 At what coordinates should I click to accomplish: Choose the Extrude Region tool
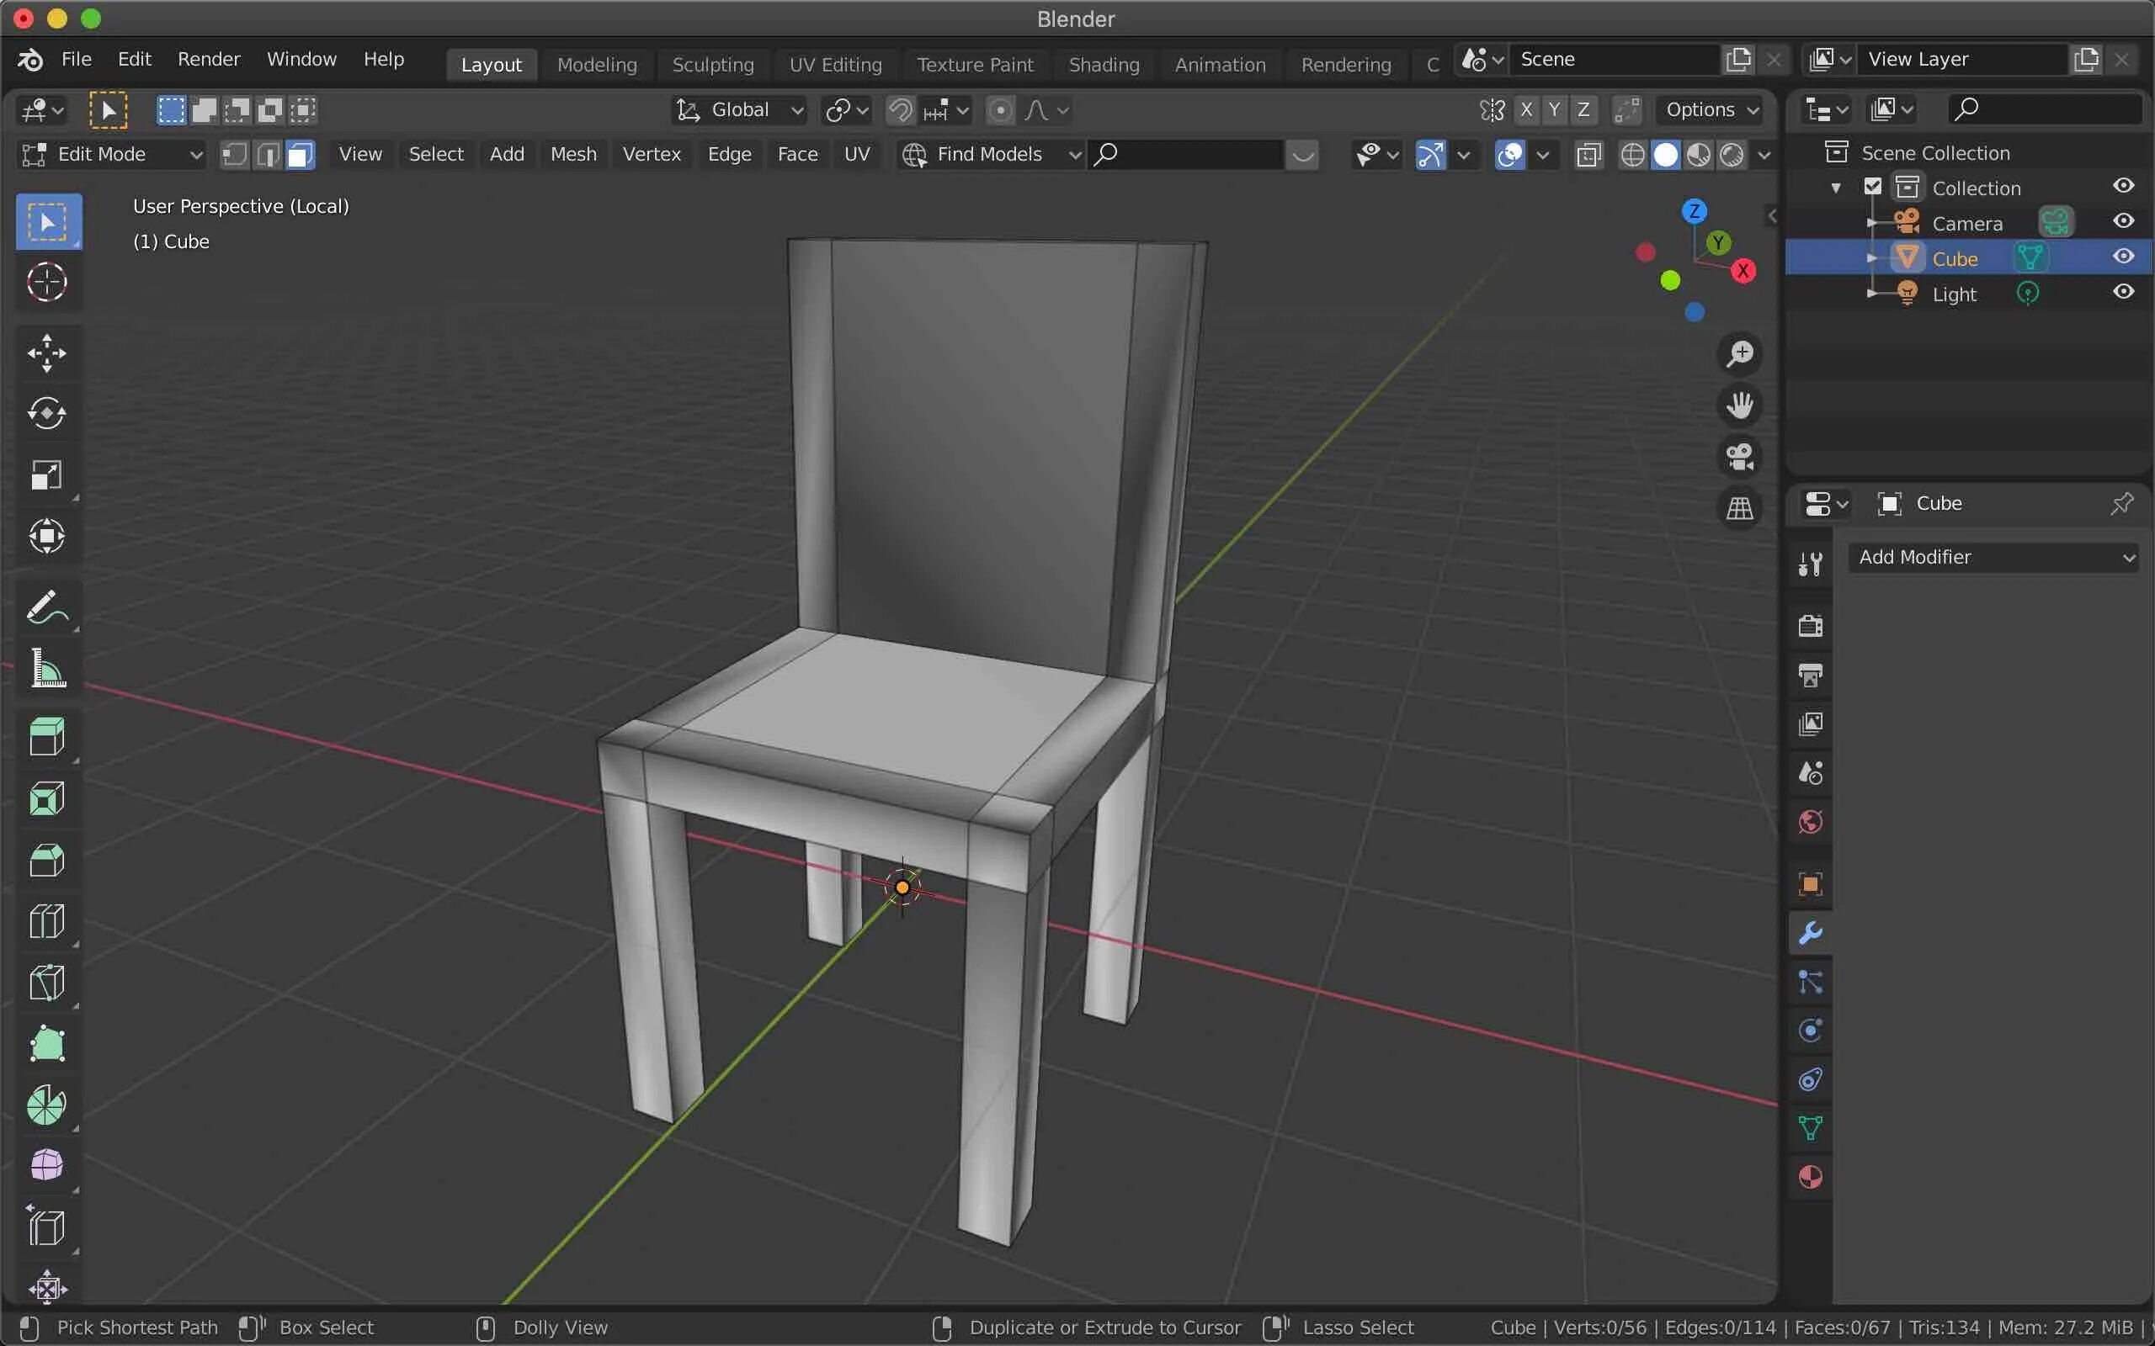coord(46,737)
